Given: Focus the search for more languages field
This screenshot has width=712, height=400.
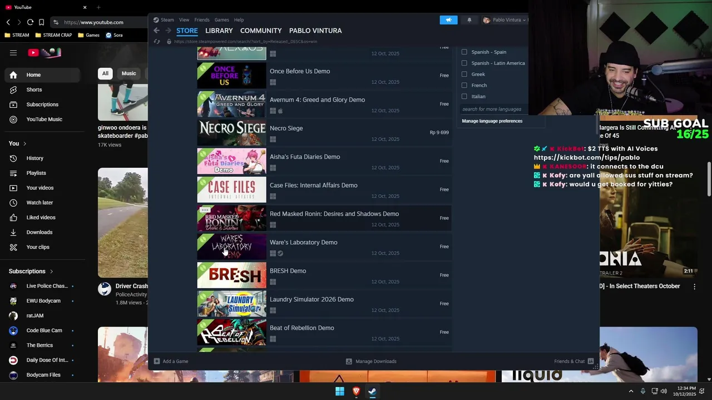Looking at the screenshot, I should [x=493, y=109].
